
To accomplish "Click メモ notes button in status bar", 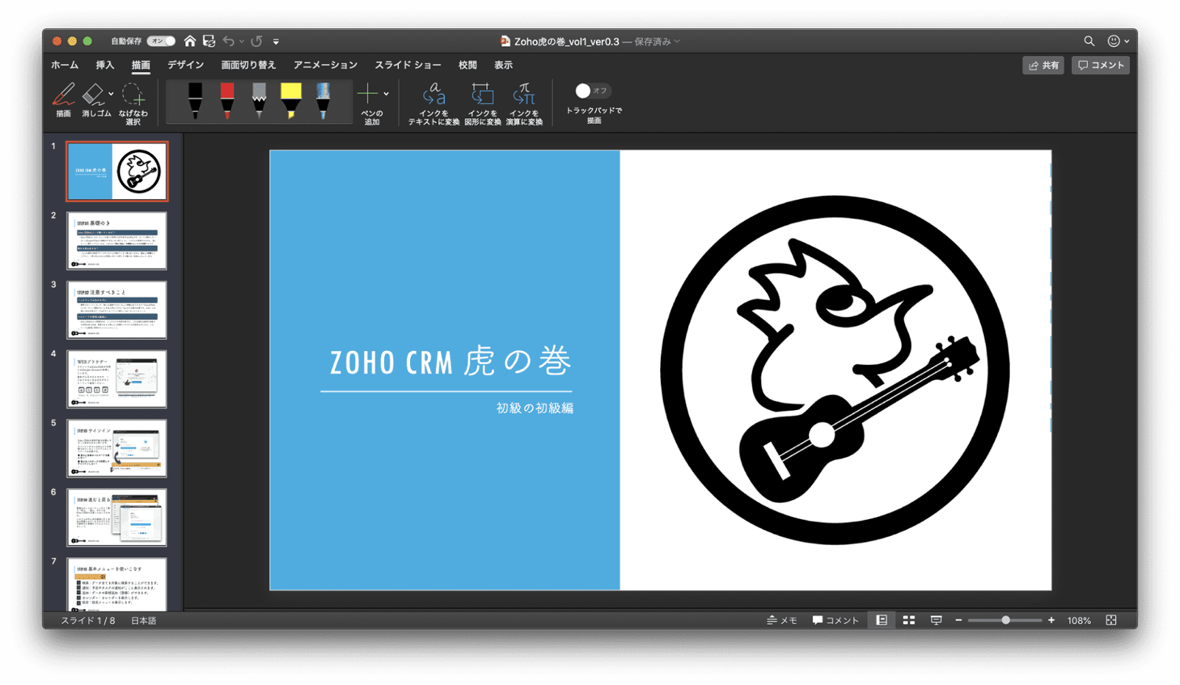I will pos(782,620).
